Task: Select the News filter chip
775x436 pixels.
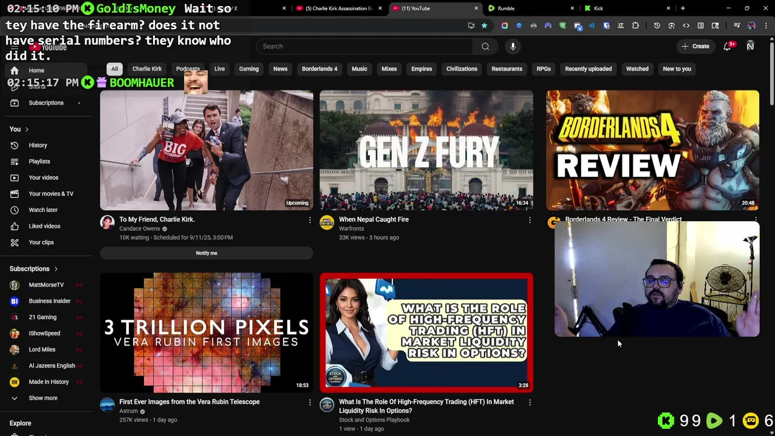Action: click(280, 69)
